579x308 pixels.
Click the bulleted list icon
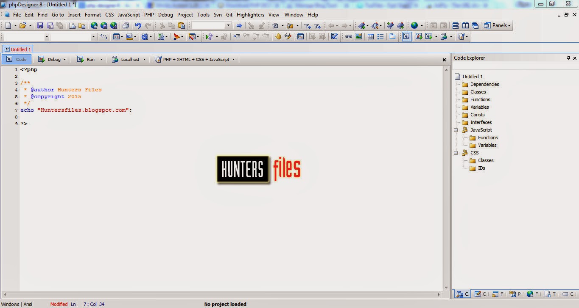coord(380,36)
